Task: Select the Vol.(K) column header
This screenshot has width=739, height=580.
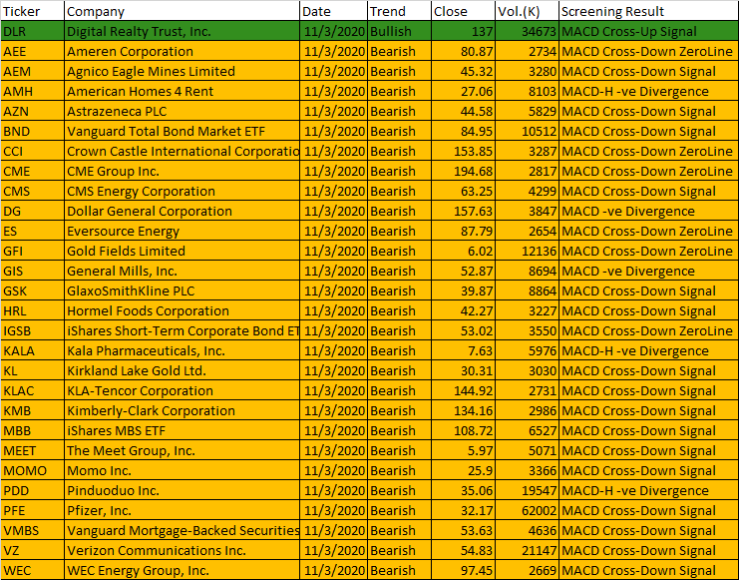Action: [x=527, y=11]
